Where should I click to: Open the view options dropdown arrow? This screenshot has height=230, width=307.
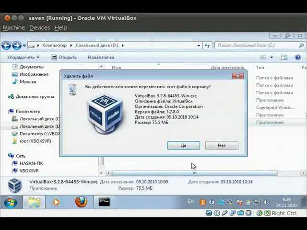(272, 57)
